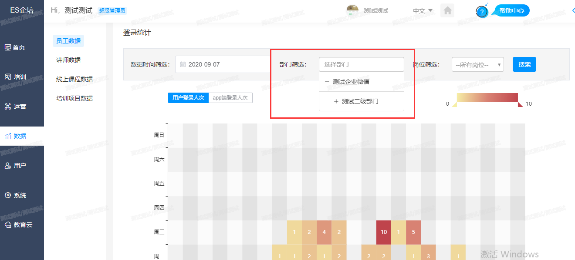Click the 首页 icon in sidebar
575x260 pixels.
click(x=8, y=47)
